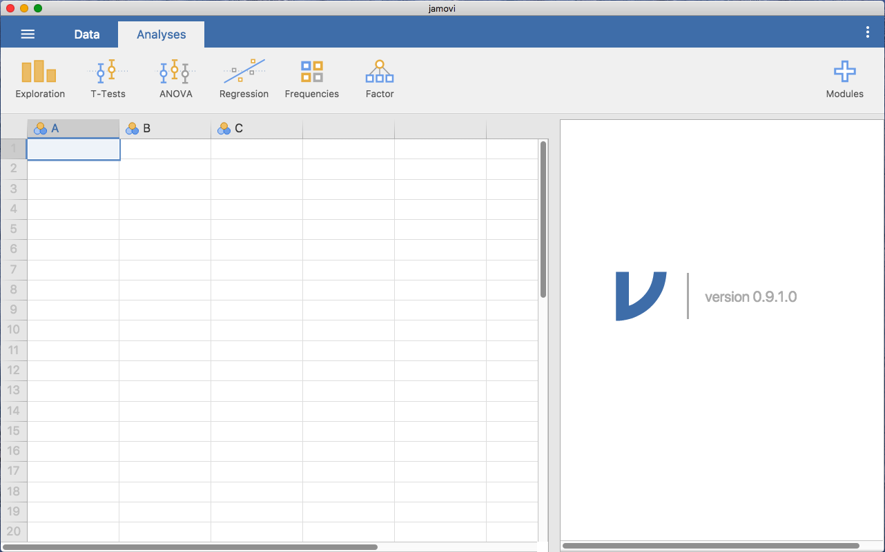885x552 pixels.
Task: Select column A header
Action: point(73,128)
